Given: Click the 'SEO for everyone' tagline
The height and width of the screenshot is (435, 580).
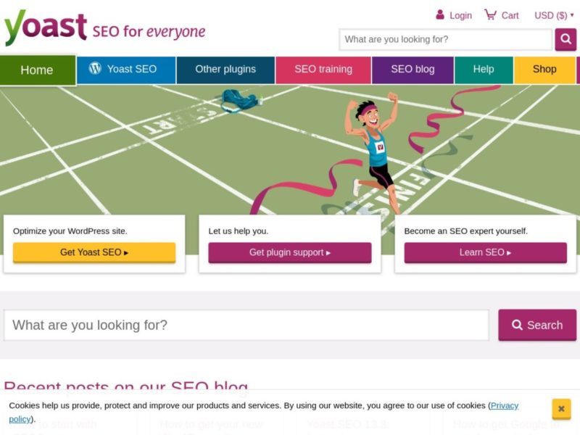Looking at the screenshot, I should coord(149,31).
